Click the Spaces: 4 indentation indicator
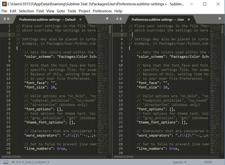The width and height of the screenshot is (225, 165). pyautogui.click(x=179, y=162)
